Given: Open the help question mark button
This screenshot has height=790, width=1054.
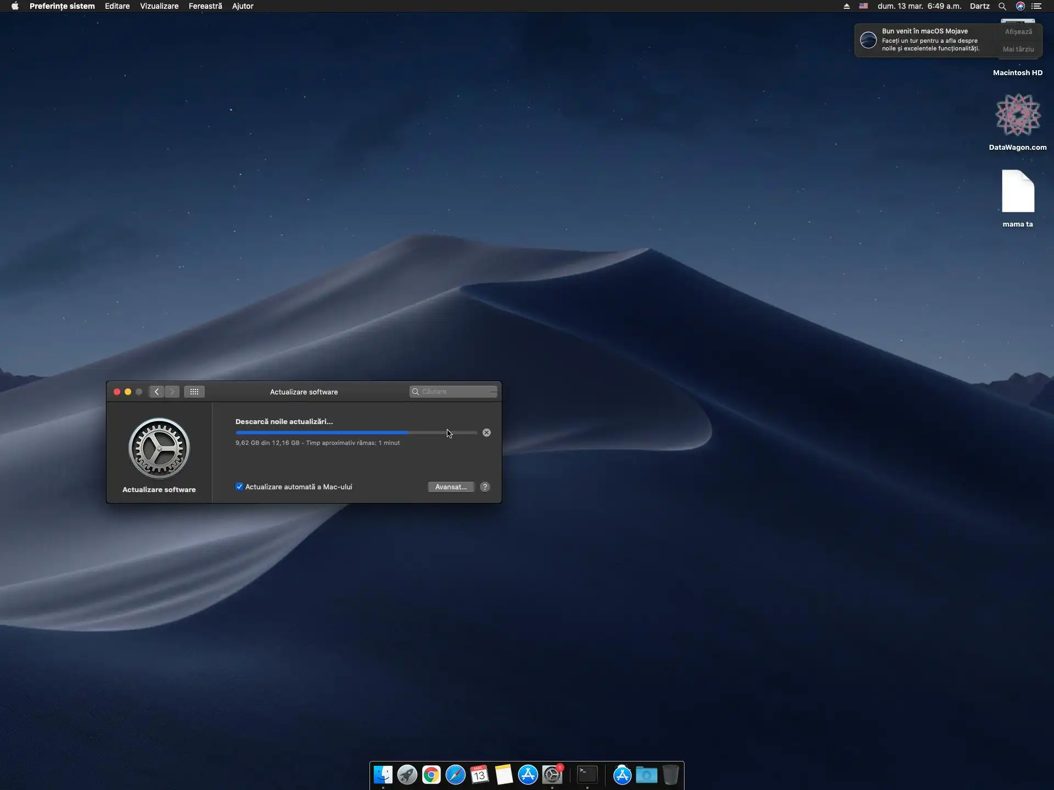Looking at the screenshot, I should (485, 487).
